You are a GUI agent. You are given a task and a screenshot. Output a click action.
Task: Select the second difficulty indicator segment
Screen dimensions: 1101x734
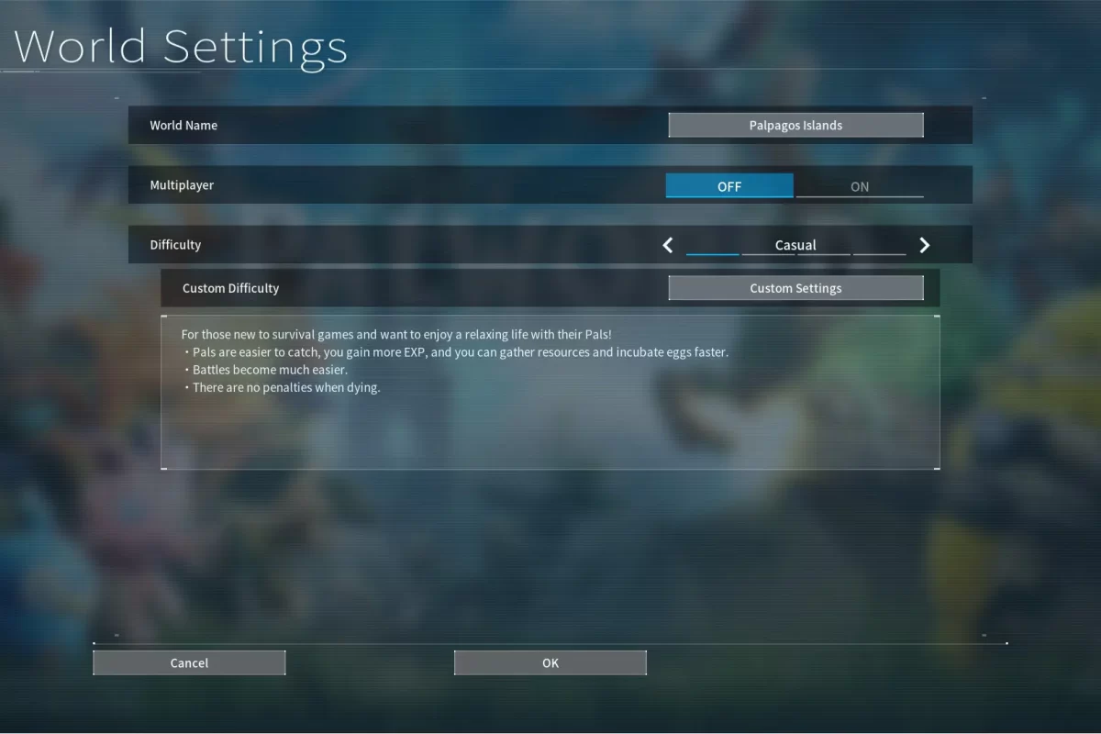point(768,253)
